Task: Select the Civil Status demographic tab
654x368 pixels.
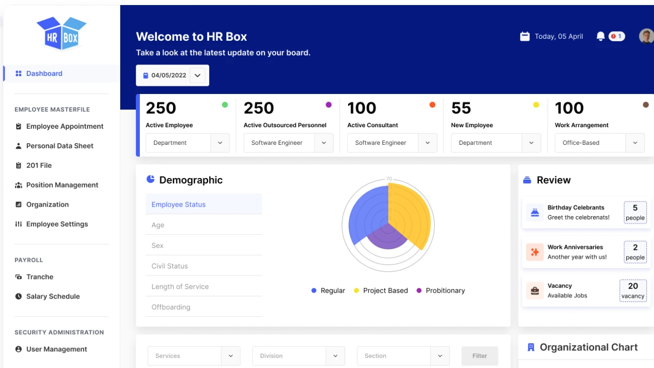Action: coord(204,266)
